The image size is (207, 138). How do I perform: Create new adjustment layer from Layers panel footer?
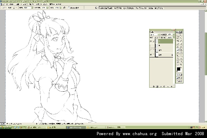(164, 87)
